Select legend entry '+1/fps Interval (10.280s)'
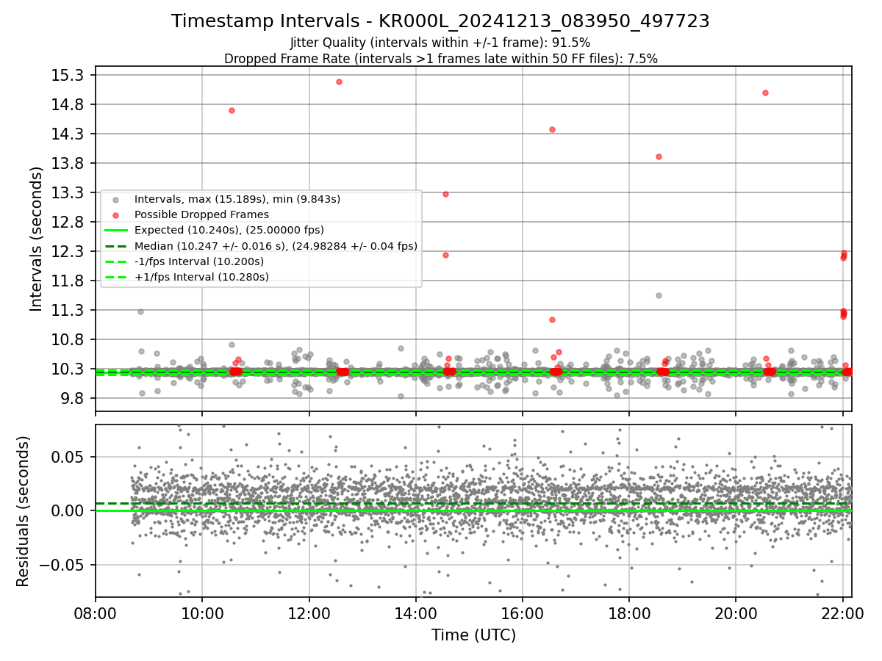The height and width of the screenshot is (661, 882). pos(201,277)
